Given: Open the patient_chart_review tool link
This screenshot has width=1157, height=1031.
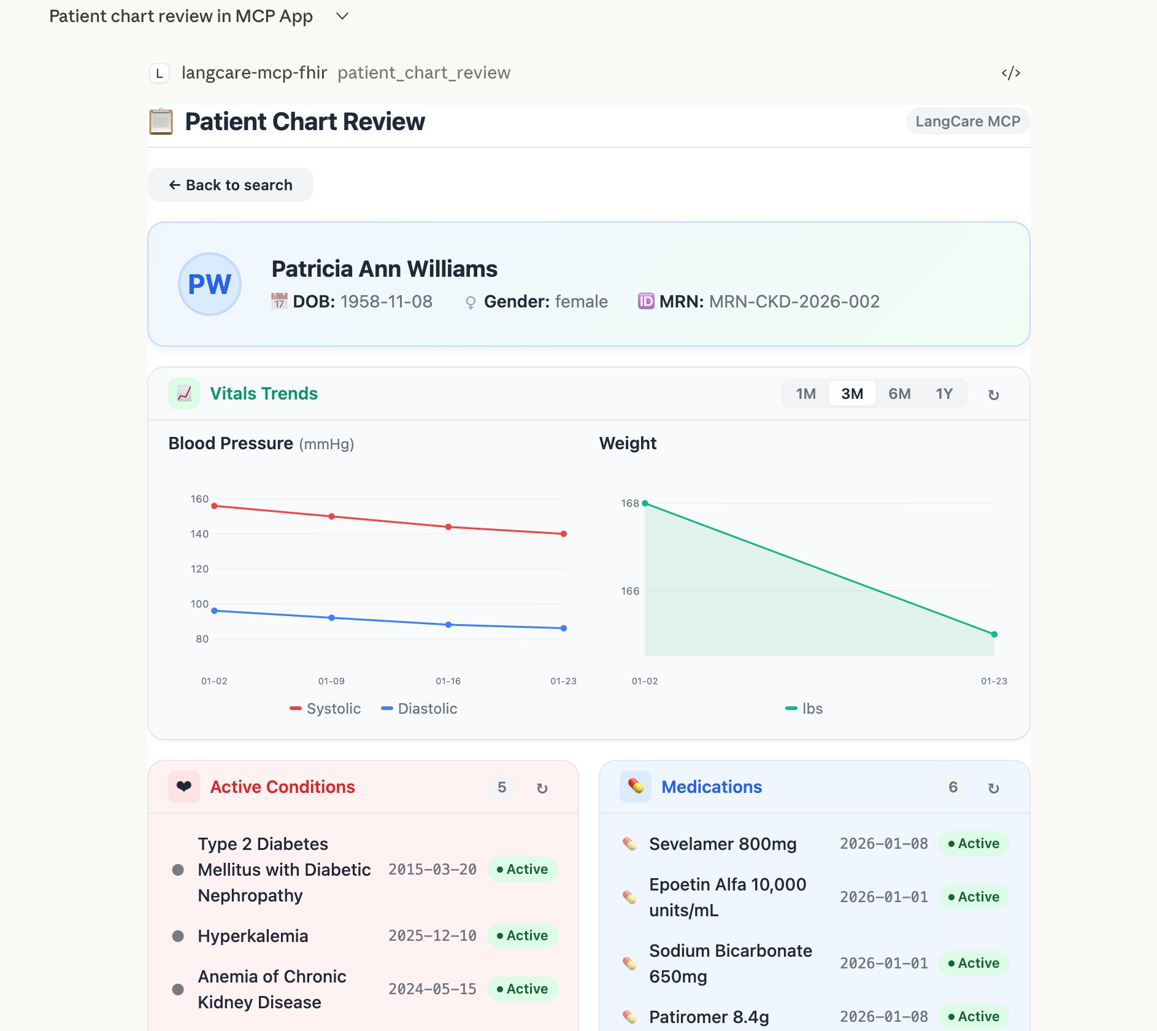Looking at the screenshot, I should pyautogui.click(x=424, y=72).
